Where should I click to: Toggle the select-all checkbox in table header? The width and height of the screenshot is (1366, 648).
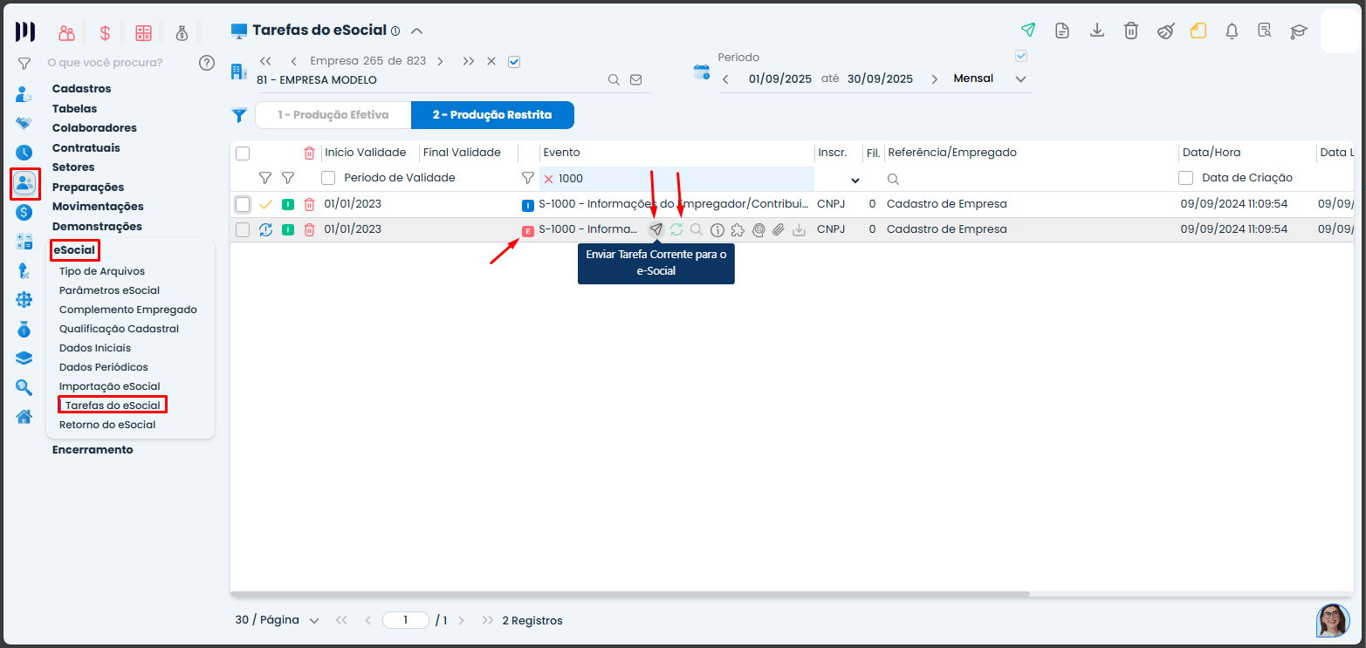click(x=243, y=153)
